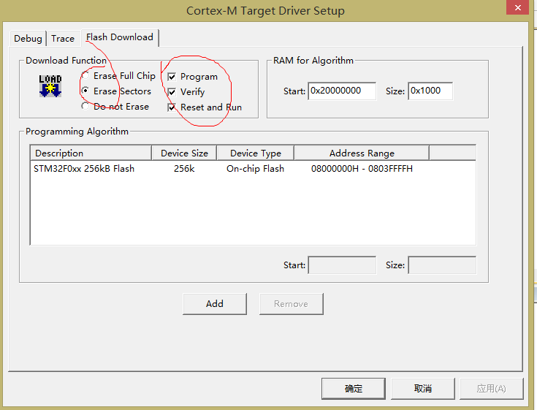Select the Flash Download tab
This screenshot has height=410, width=537.
(x=120, y=37)
